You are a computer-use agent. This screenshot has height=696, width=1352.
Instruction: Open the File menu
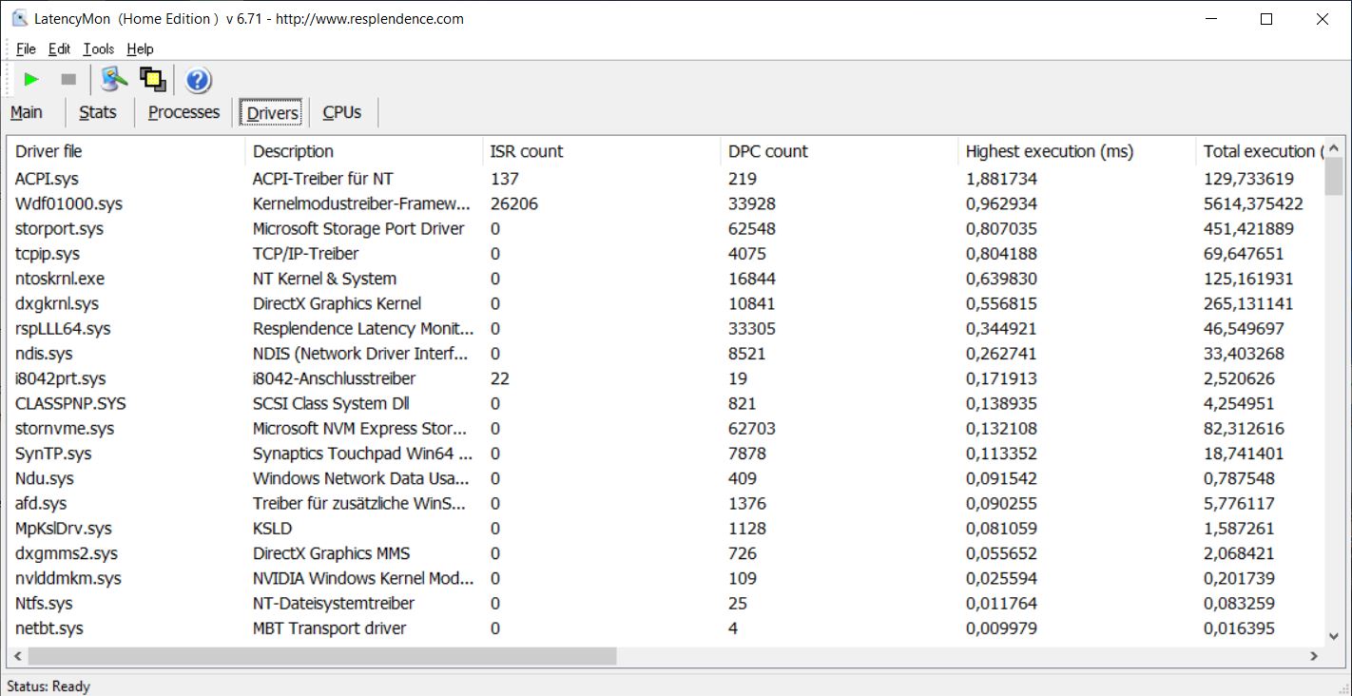tap(26, 48)
